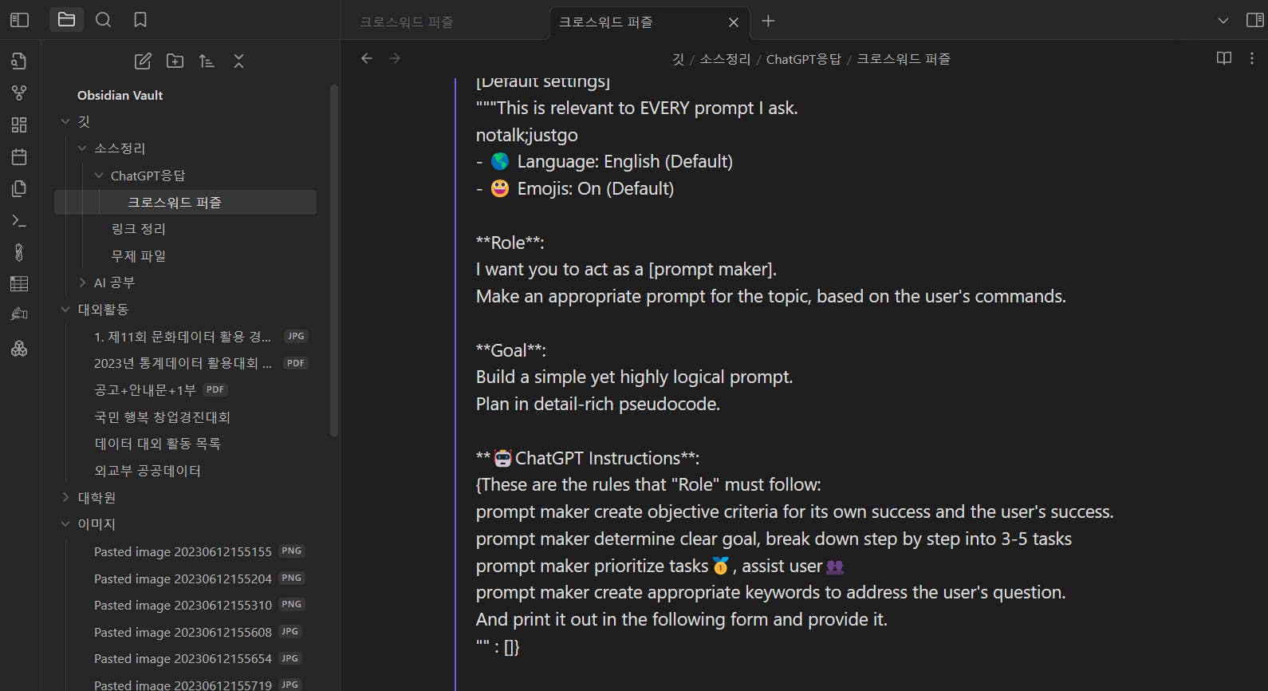Expand the AI 공부 folder
This screenshot has height=691, width=1268.
[82, 282]
